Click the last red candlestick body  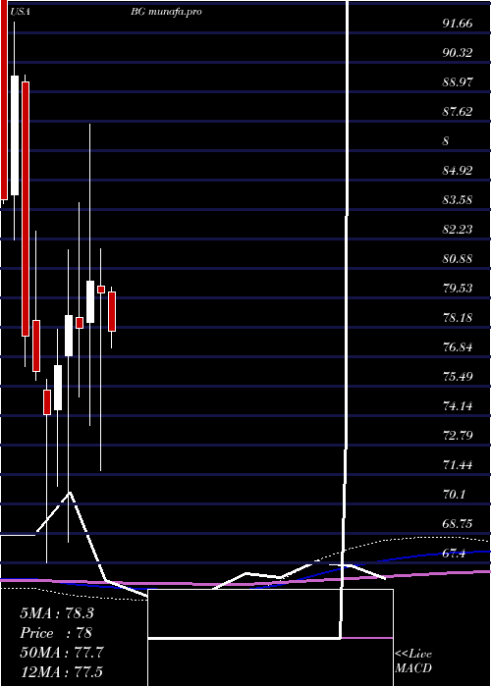(112, 311)
